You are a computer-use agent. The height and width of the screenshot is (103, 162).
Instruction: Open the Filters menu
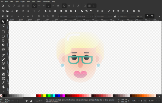(39, 2)
